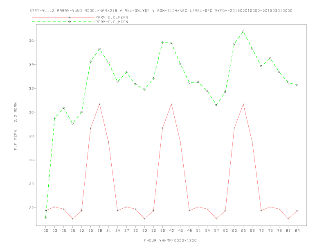Click the x-axis forecast hour label 45

(x=180, y=230)
